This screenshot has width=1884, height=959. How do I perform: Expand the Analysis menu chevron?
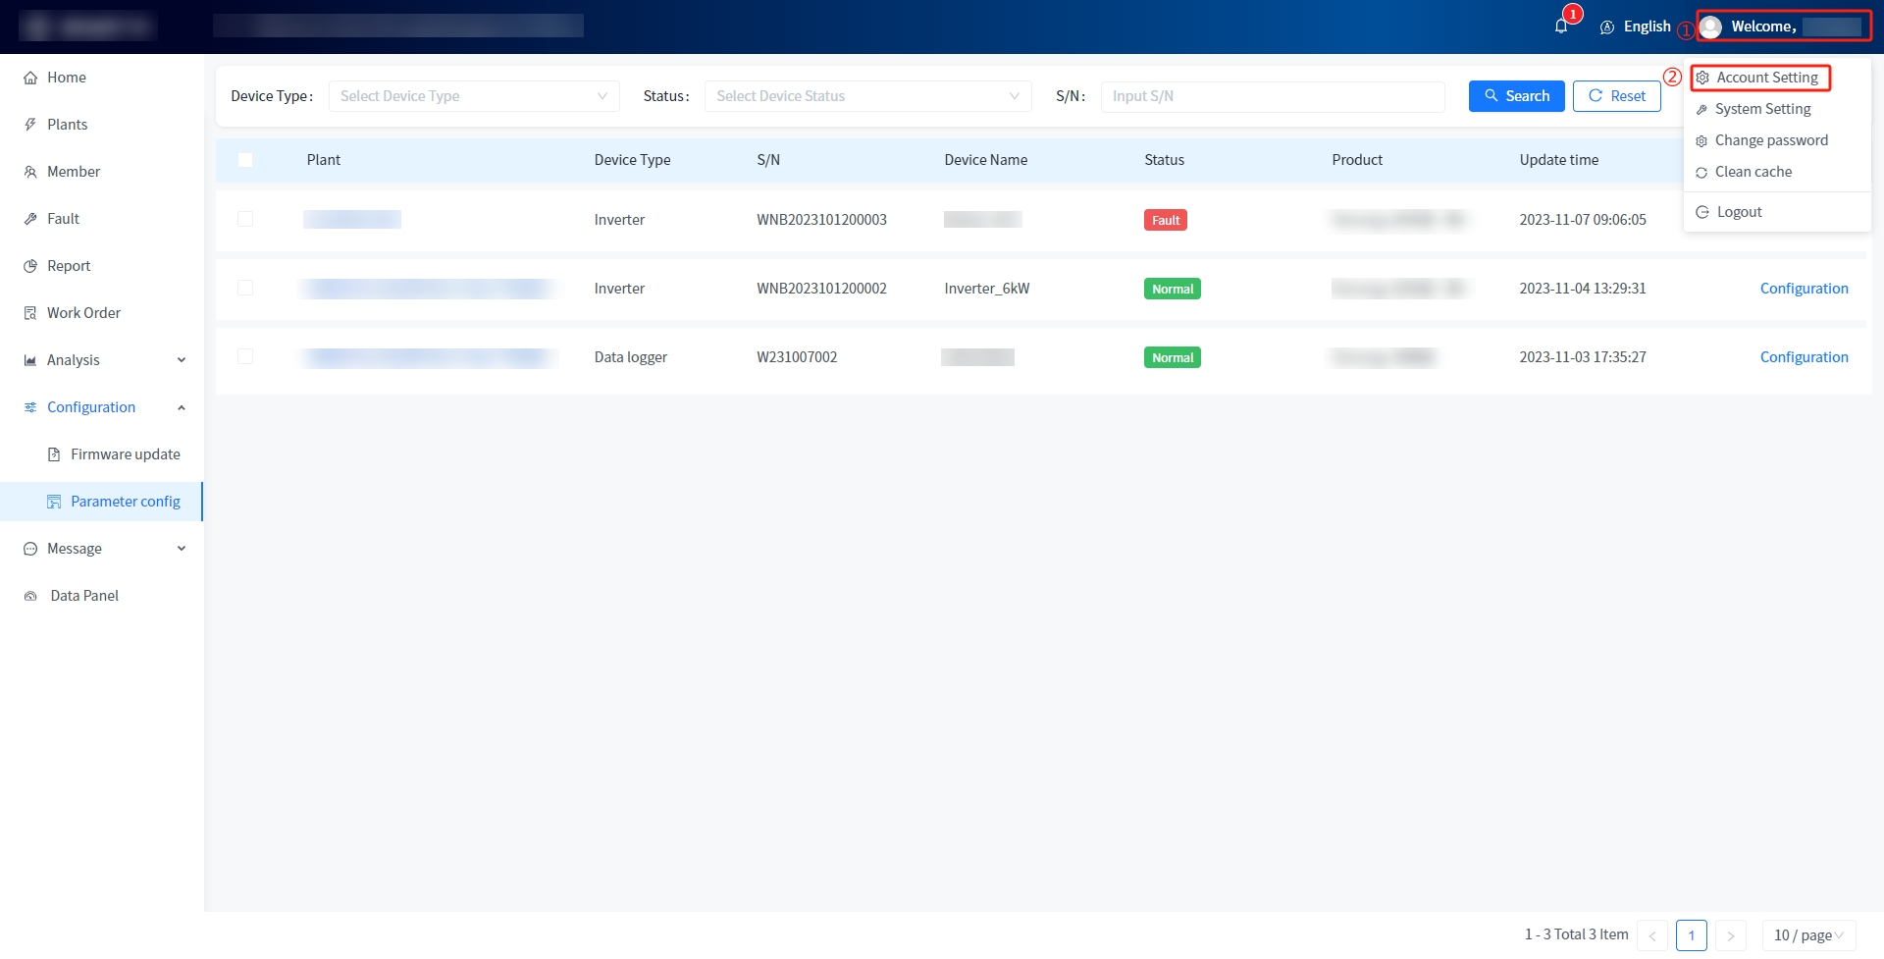pos(182,360)
